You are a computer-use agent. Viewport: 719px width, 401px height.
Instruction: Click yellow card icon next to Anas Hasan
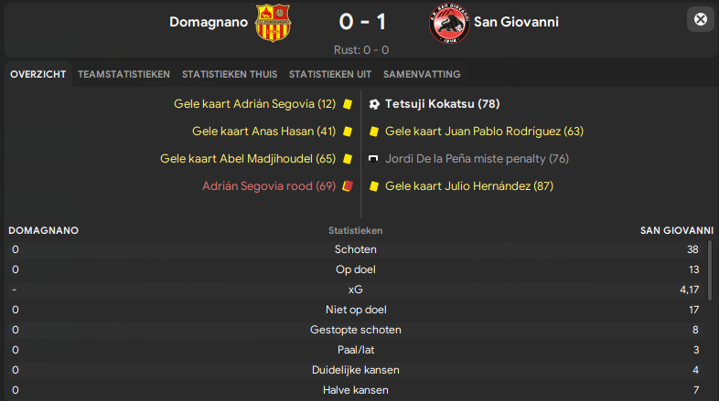click(348, 132)
